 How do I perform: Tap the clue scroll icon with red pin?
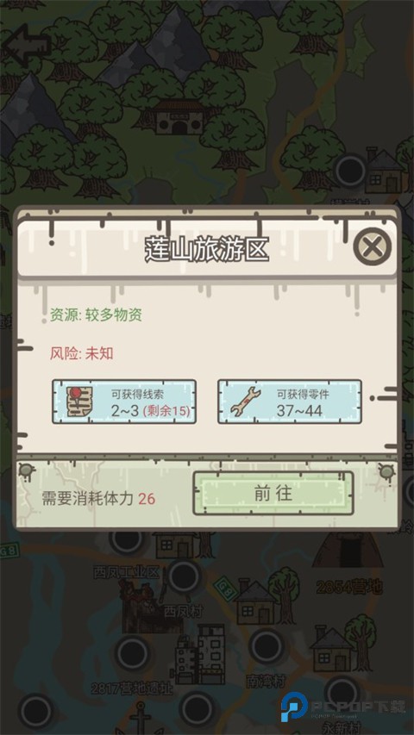pos(78,402)
